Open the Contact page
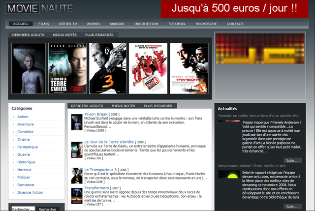Screen dimensions: 315x211 [x=235, y=24]
